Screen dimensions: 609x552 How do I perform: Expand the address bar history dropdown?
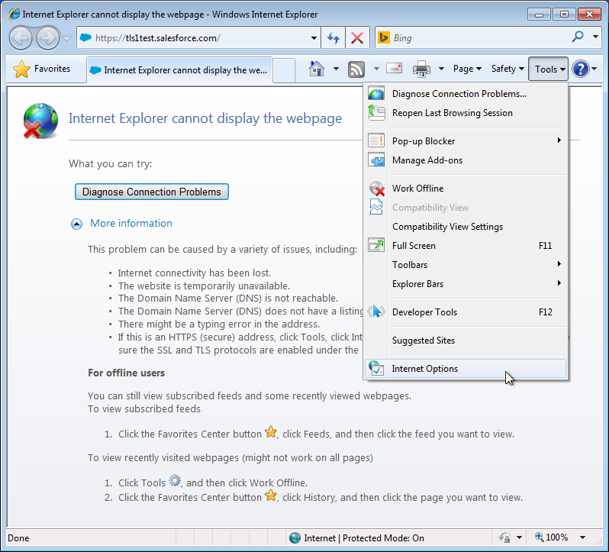314,38
